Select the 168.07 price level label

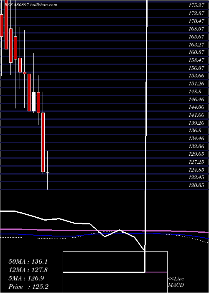[196, 29]
